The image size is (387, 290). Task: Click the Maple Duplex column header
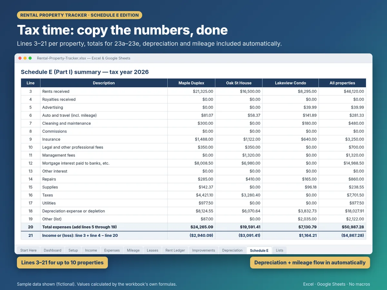(x=191, y=83)
